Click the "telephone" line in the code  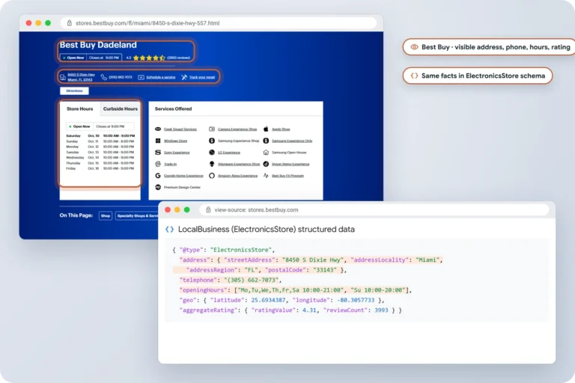click(x=231, y=280)
